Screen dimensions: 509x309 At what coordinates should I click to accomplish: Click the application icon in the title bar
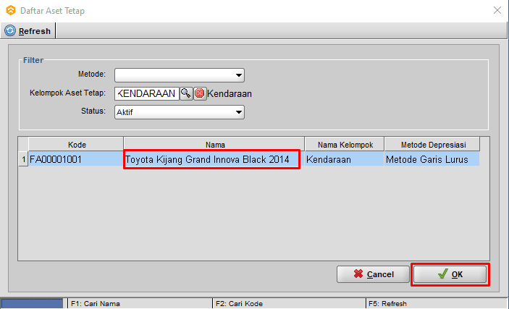pyautogui.click(x=10, y=10)
